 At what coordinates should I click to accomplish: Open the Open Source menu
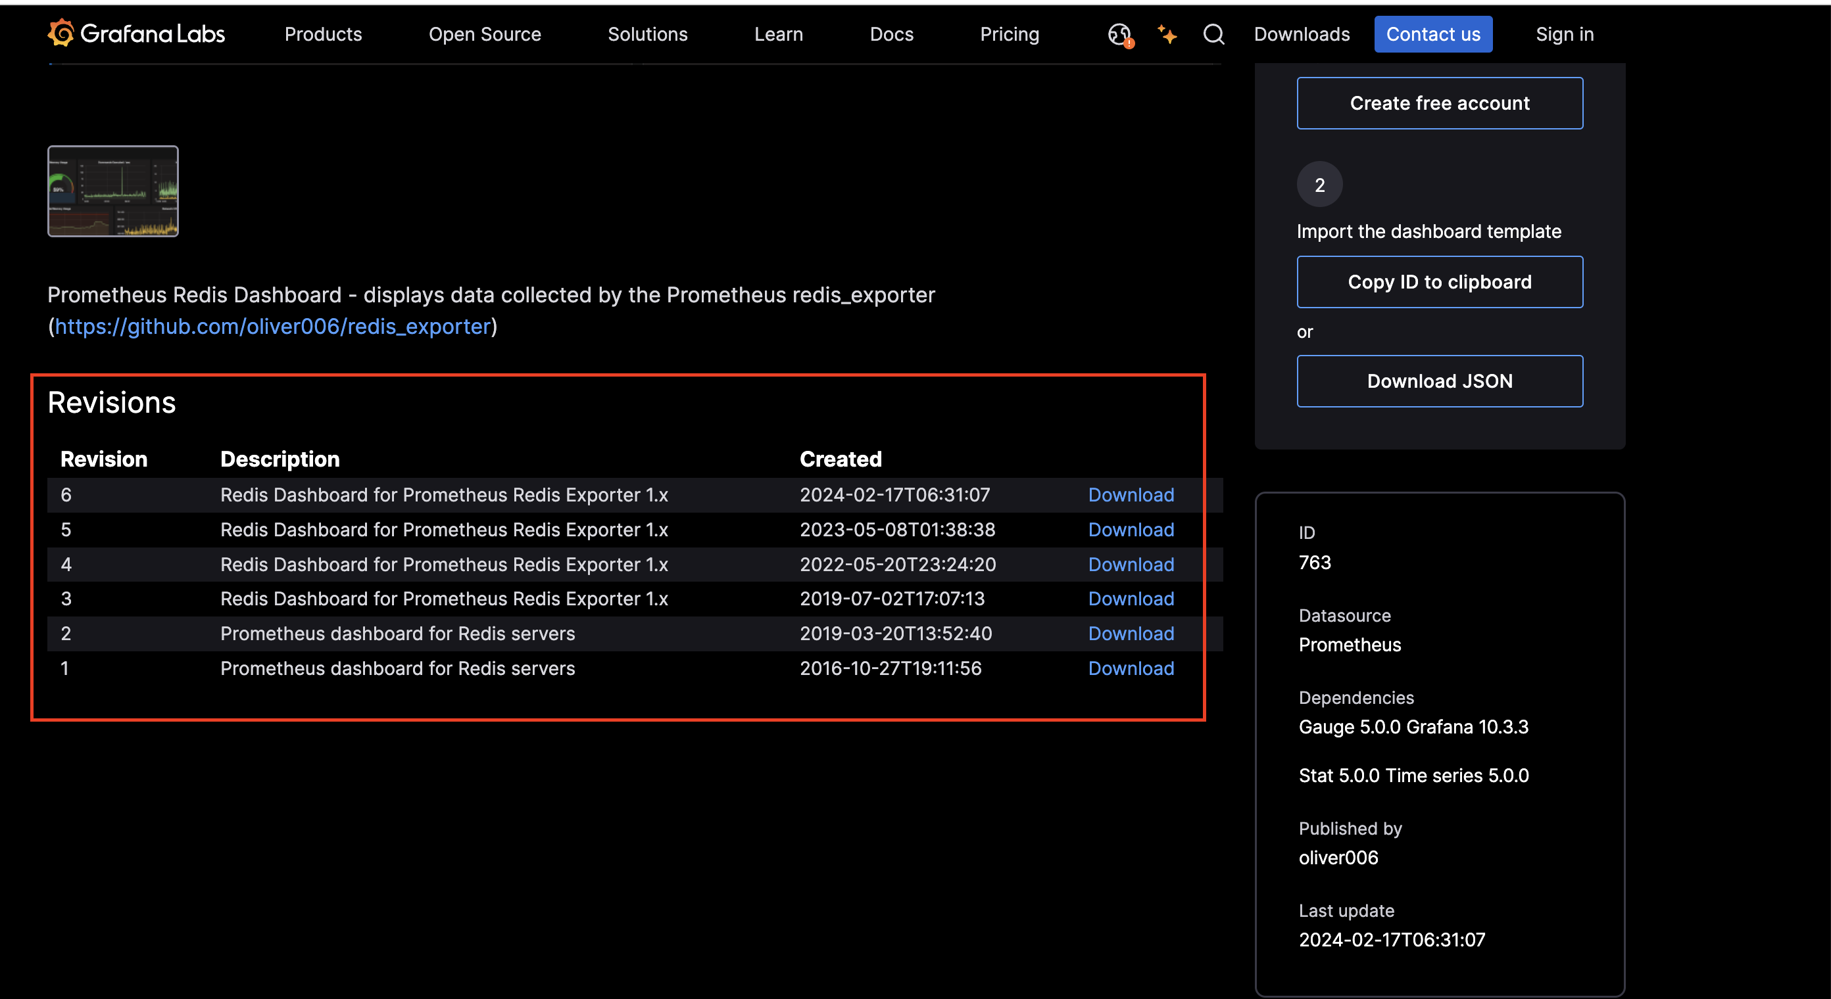coord(484,34)
